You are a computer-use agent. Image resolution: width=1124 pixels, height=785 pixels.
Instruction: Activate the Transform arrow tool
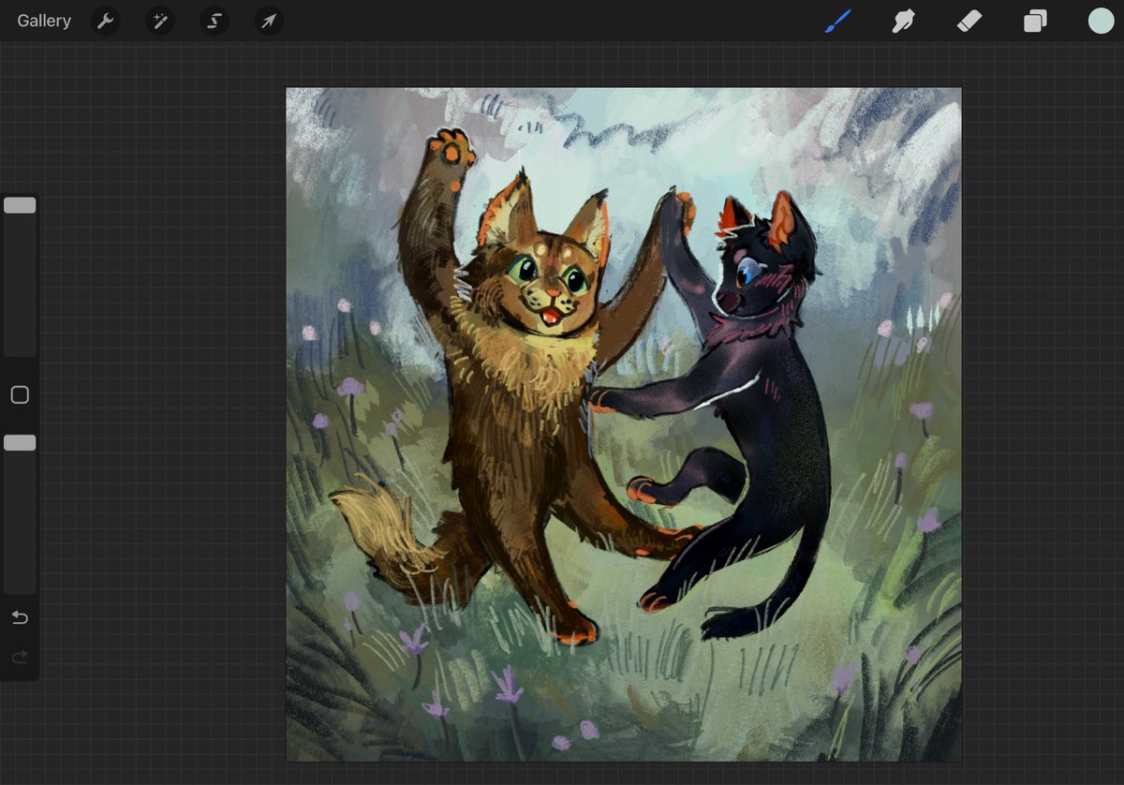[269, 21]
